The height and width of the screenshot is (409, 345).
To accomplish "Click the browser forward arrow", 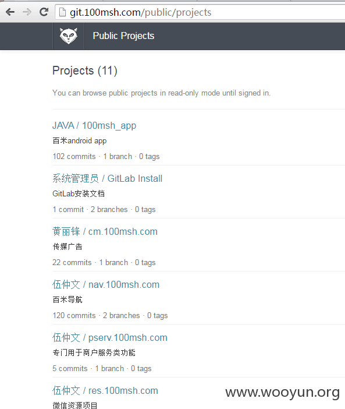I will [x=27, y=12].
